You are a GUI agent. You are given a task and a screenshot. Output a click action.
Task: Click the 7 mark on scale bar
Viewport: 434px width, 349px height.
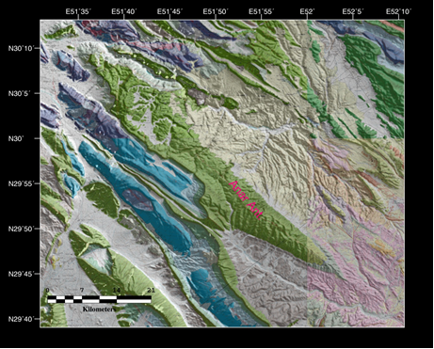coord(82,291)
